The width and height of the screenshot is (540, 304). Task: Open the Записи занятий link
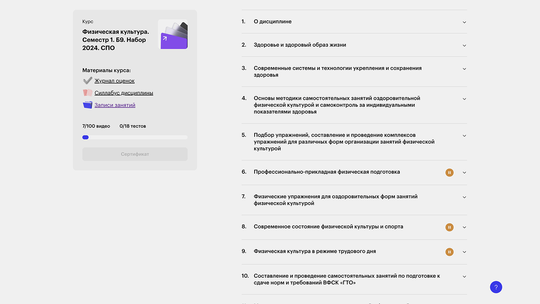pos(115,105)
